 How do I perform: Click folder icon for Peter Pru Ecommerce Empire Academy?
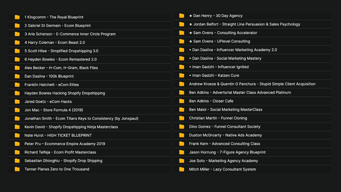tap(17, 144)
